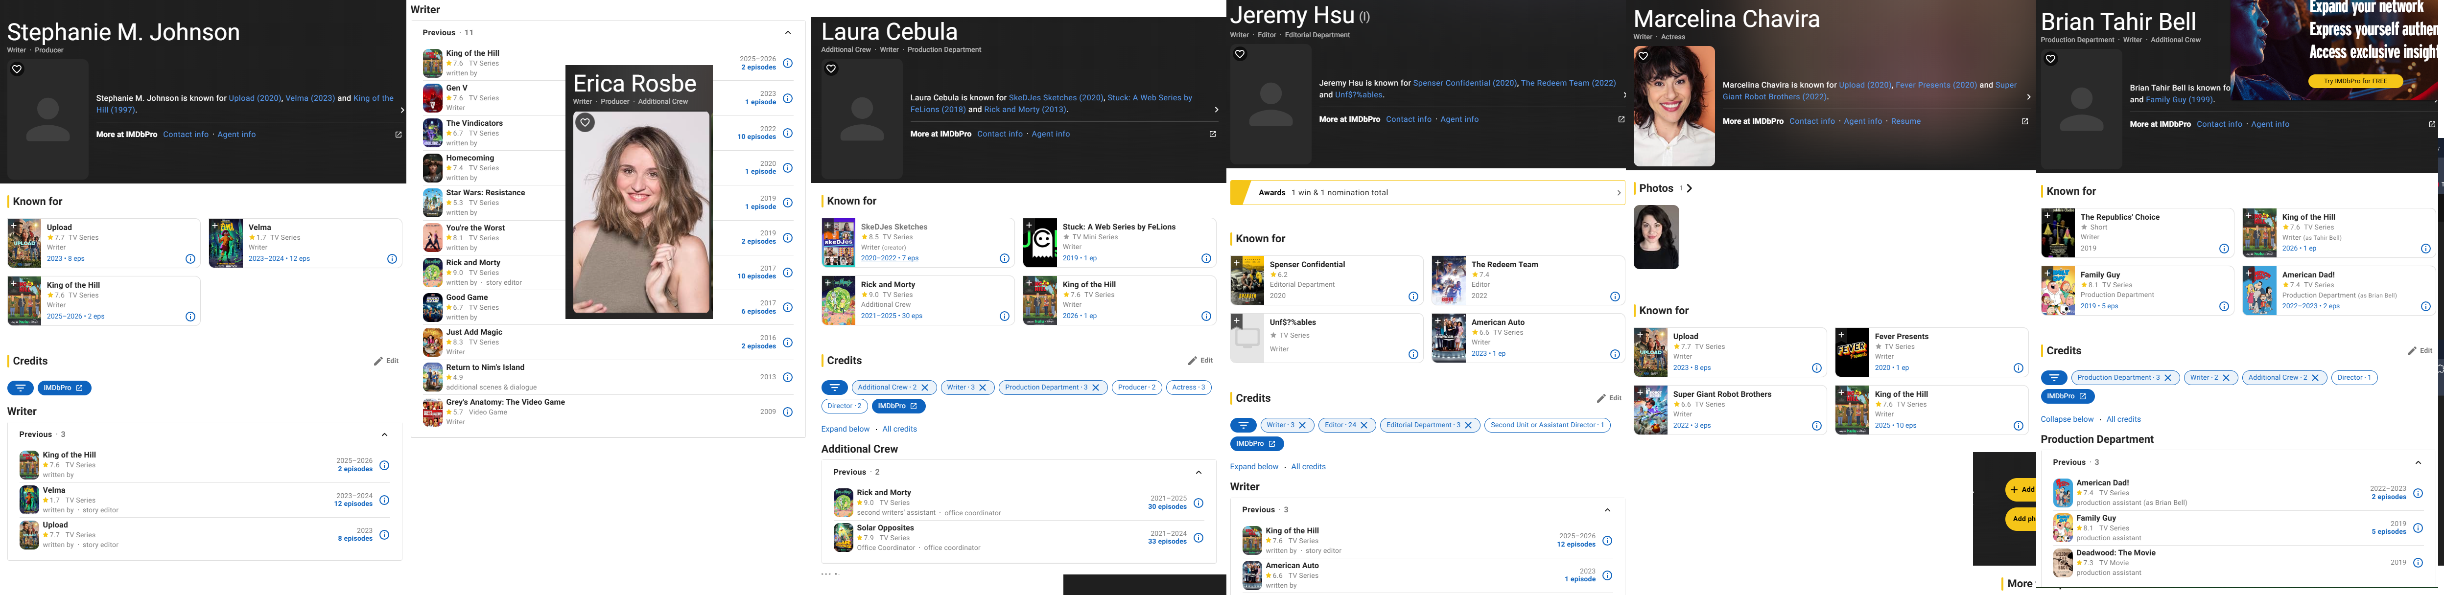
Task: Open info icon on The Redeem Team card
Action: (x=1615, y=297)
